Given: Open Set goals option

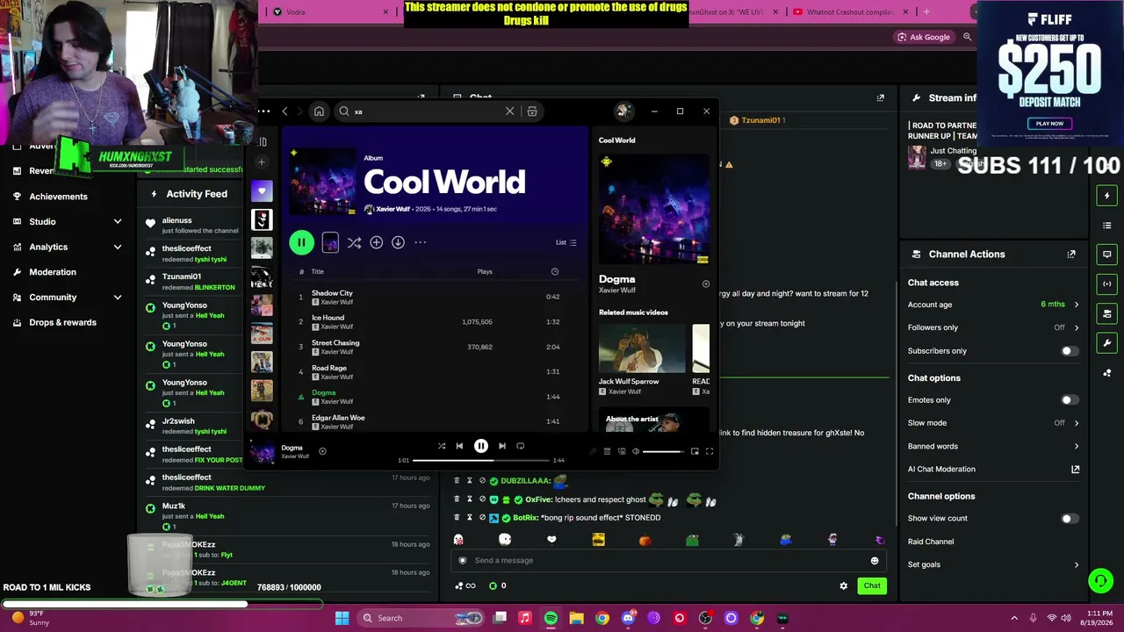Looking at the screenshot, I should 994,564.
